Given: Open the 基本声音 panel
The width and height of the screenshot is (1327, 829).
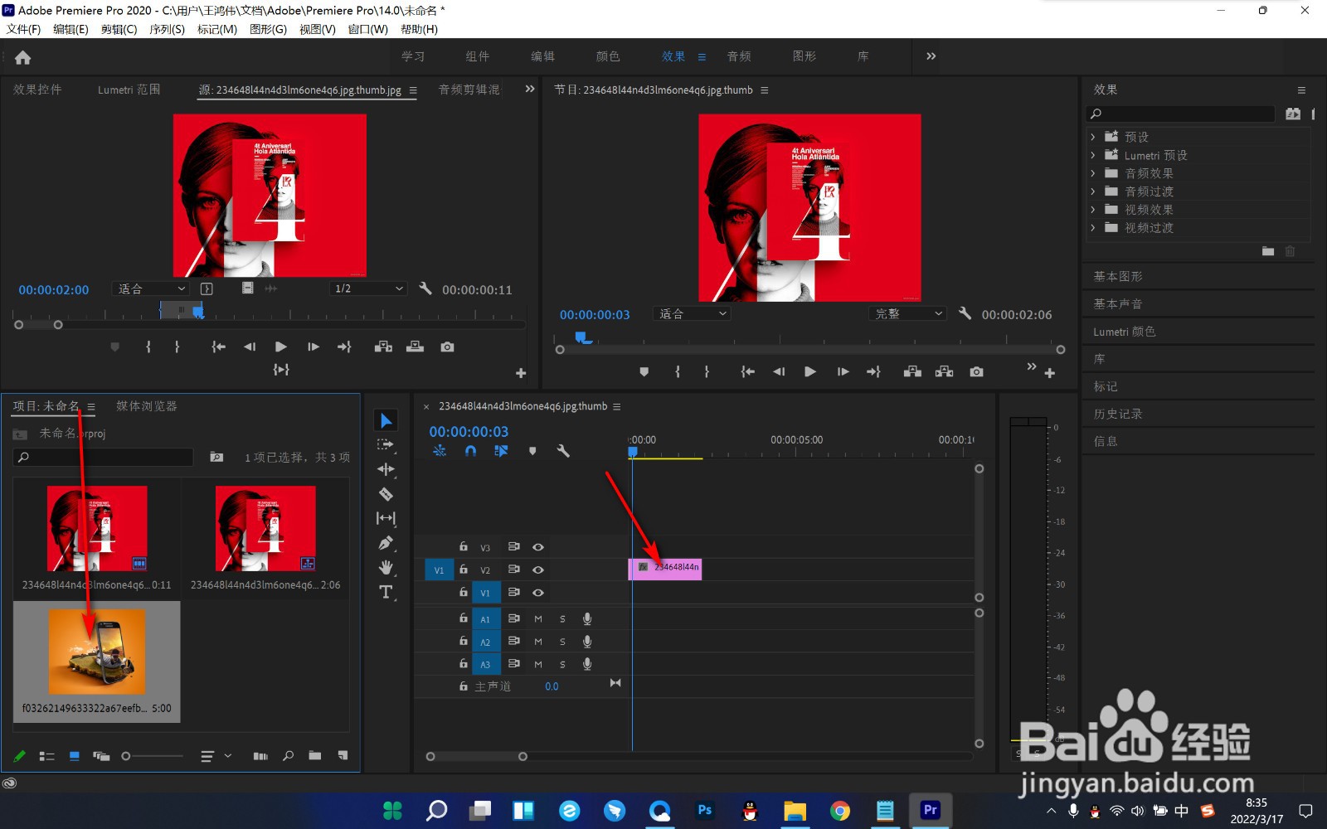Looking at the screenshot, I should click(1117, 303).
